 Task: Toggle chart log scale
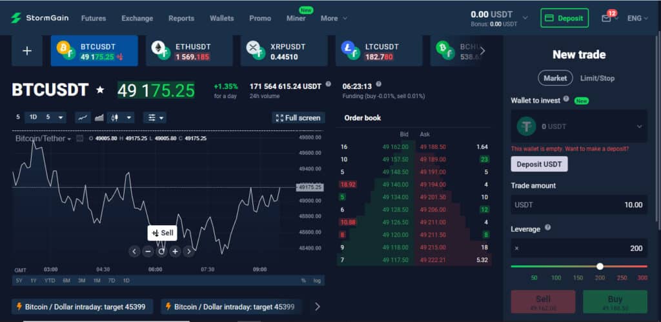[x=317, y=281]
